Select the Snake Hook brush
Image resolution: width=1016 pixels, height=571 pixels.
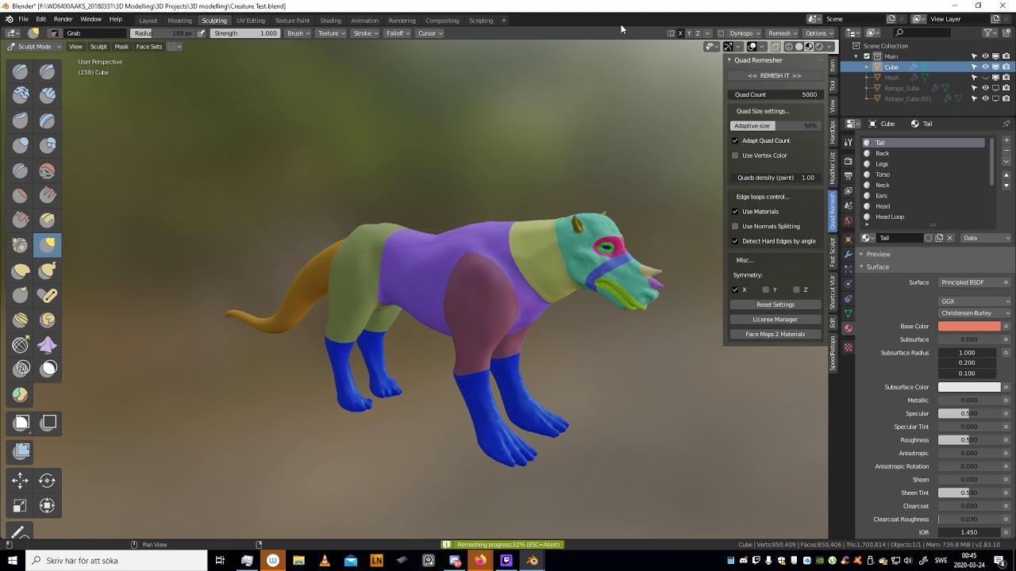48,270
